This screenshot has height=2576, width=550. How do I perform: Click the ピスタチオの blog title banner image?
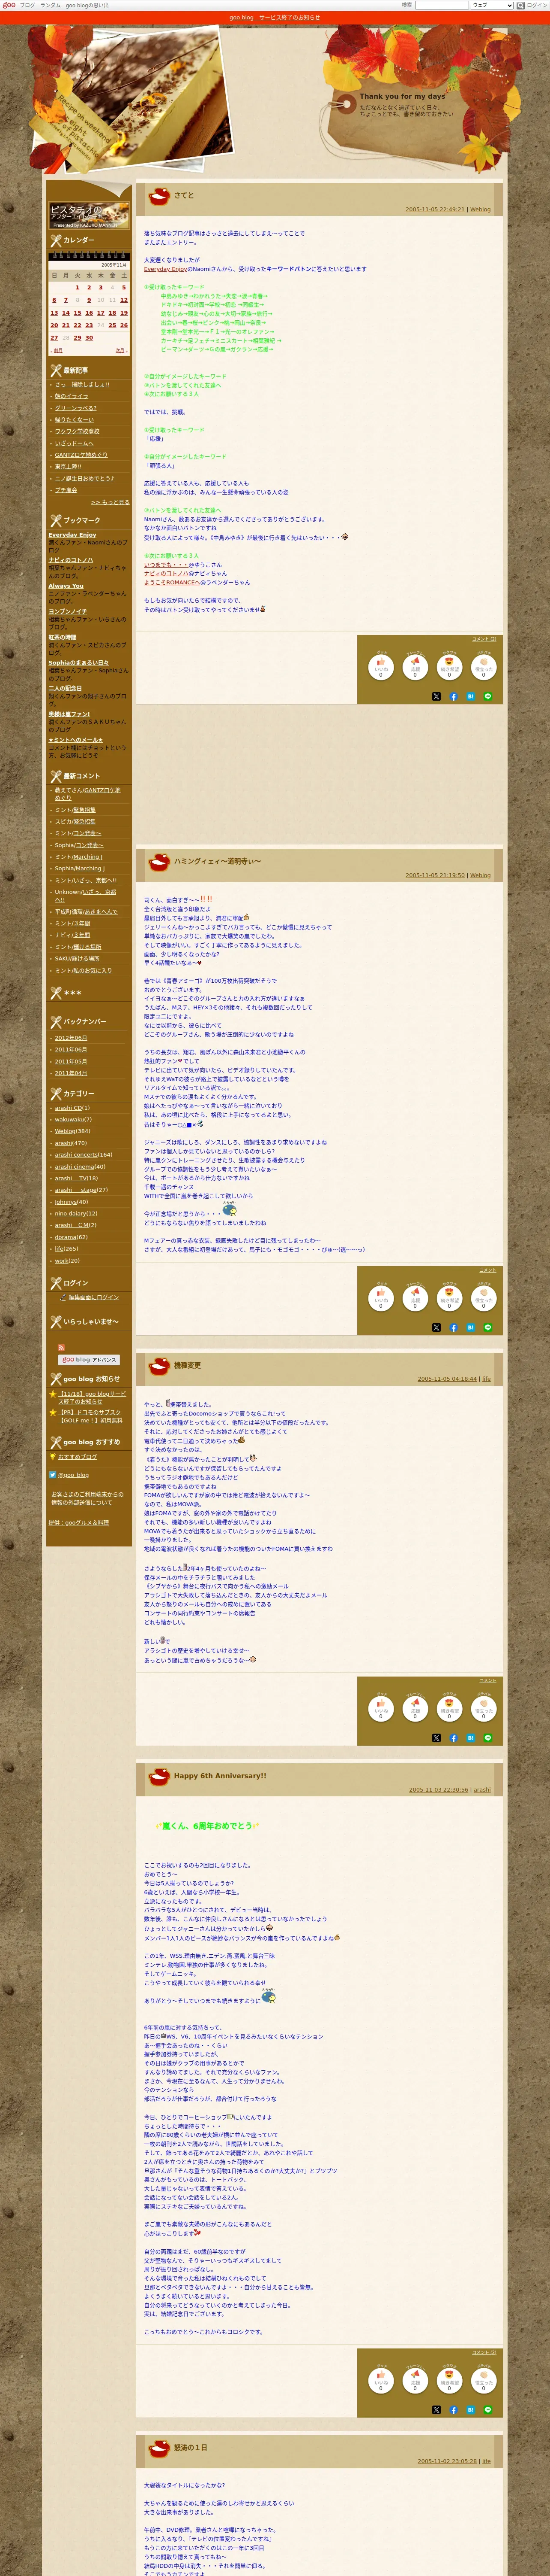pos(89,215)
